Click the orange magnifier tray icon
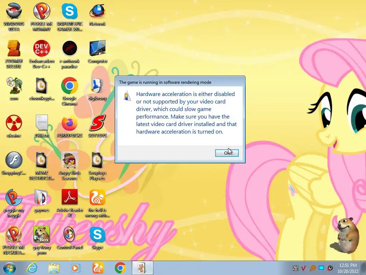 click(x=312, y=268)
